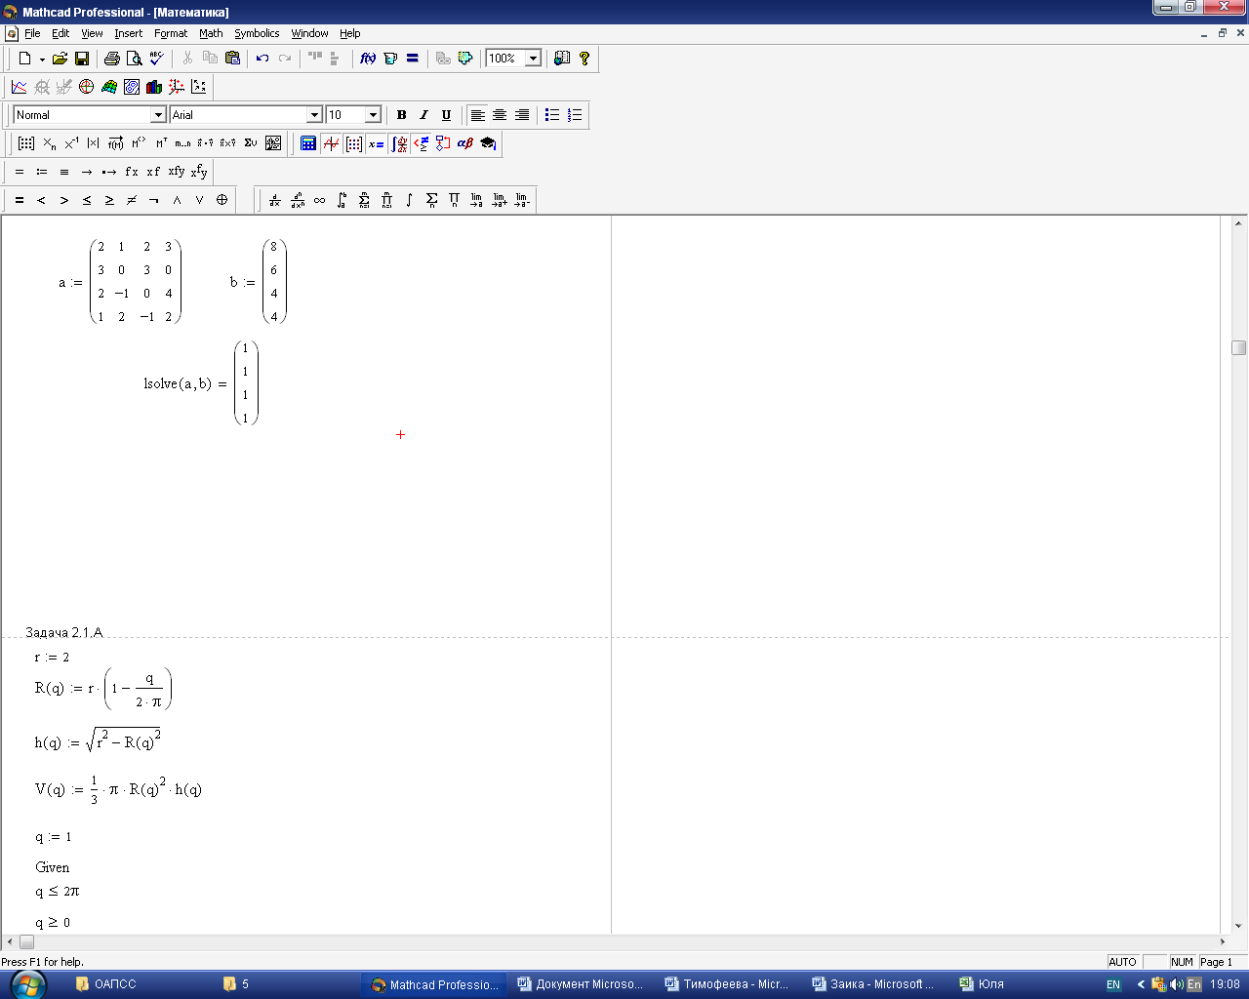Viewport: 1249px width, 999px height.
Task: Open the Window menu
Action: coord(309,33)
